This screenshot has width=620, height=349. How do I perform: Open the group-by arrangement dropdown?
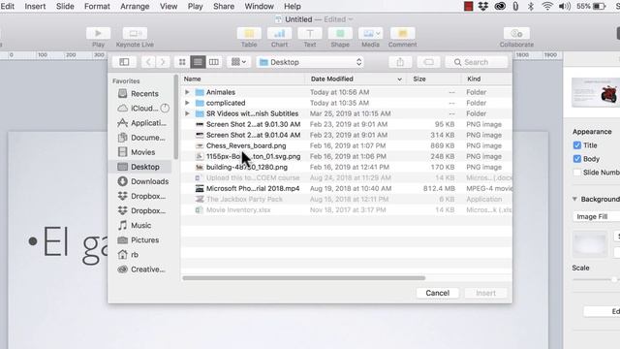[238, 62]
